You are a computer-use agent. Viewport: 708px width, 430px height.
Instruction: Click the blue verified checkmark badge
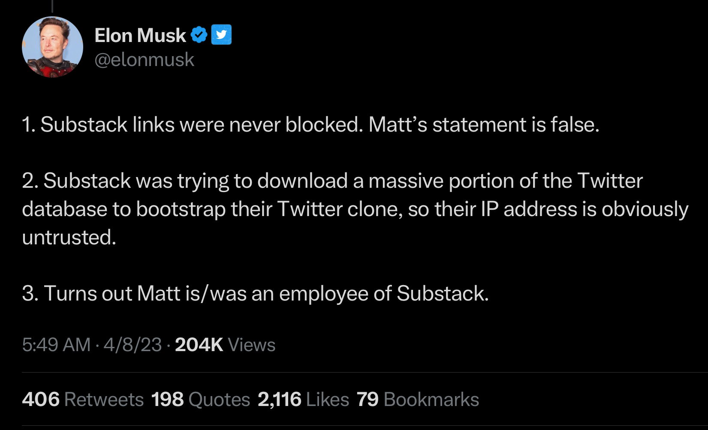199,35
